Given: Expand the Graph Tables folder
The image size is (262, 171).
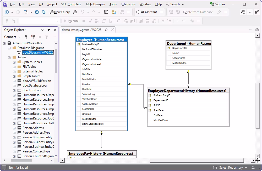Looking at the screenshot, I should pos(14,76).
